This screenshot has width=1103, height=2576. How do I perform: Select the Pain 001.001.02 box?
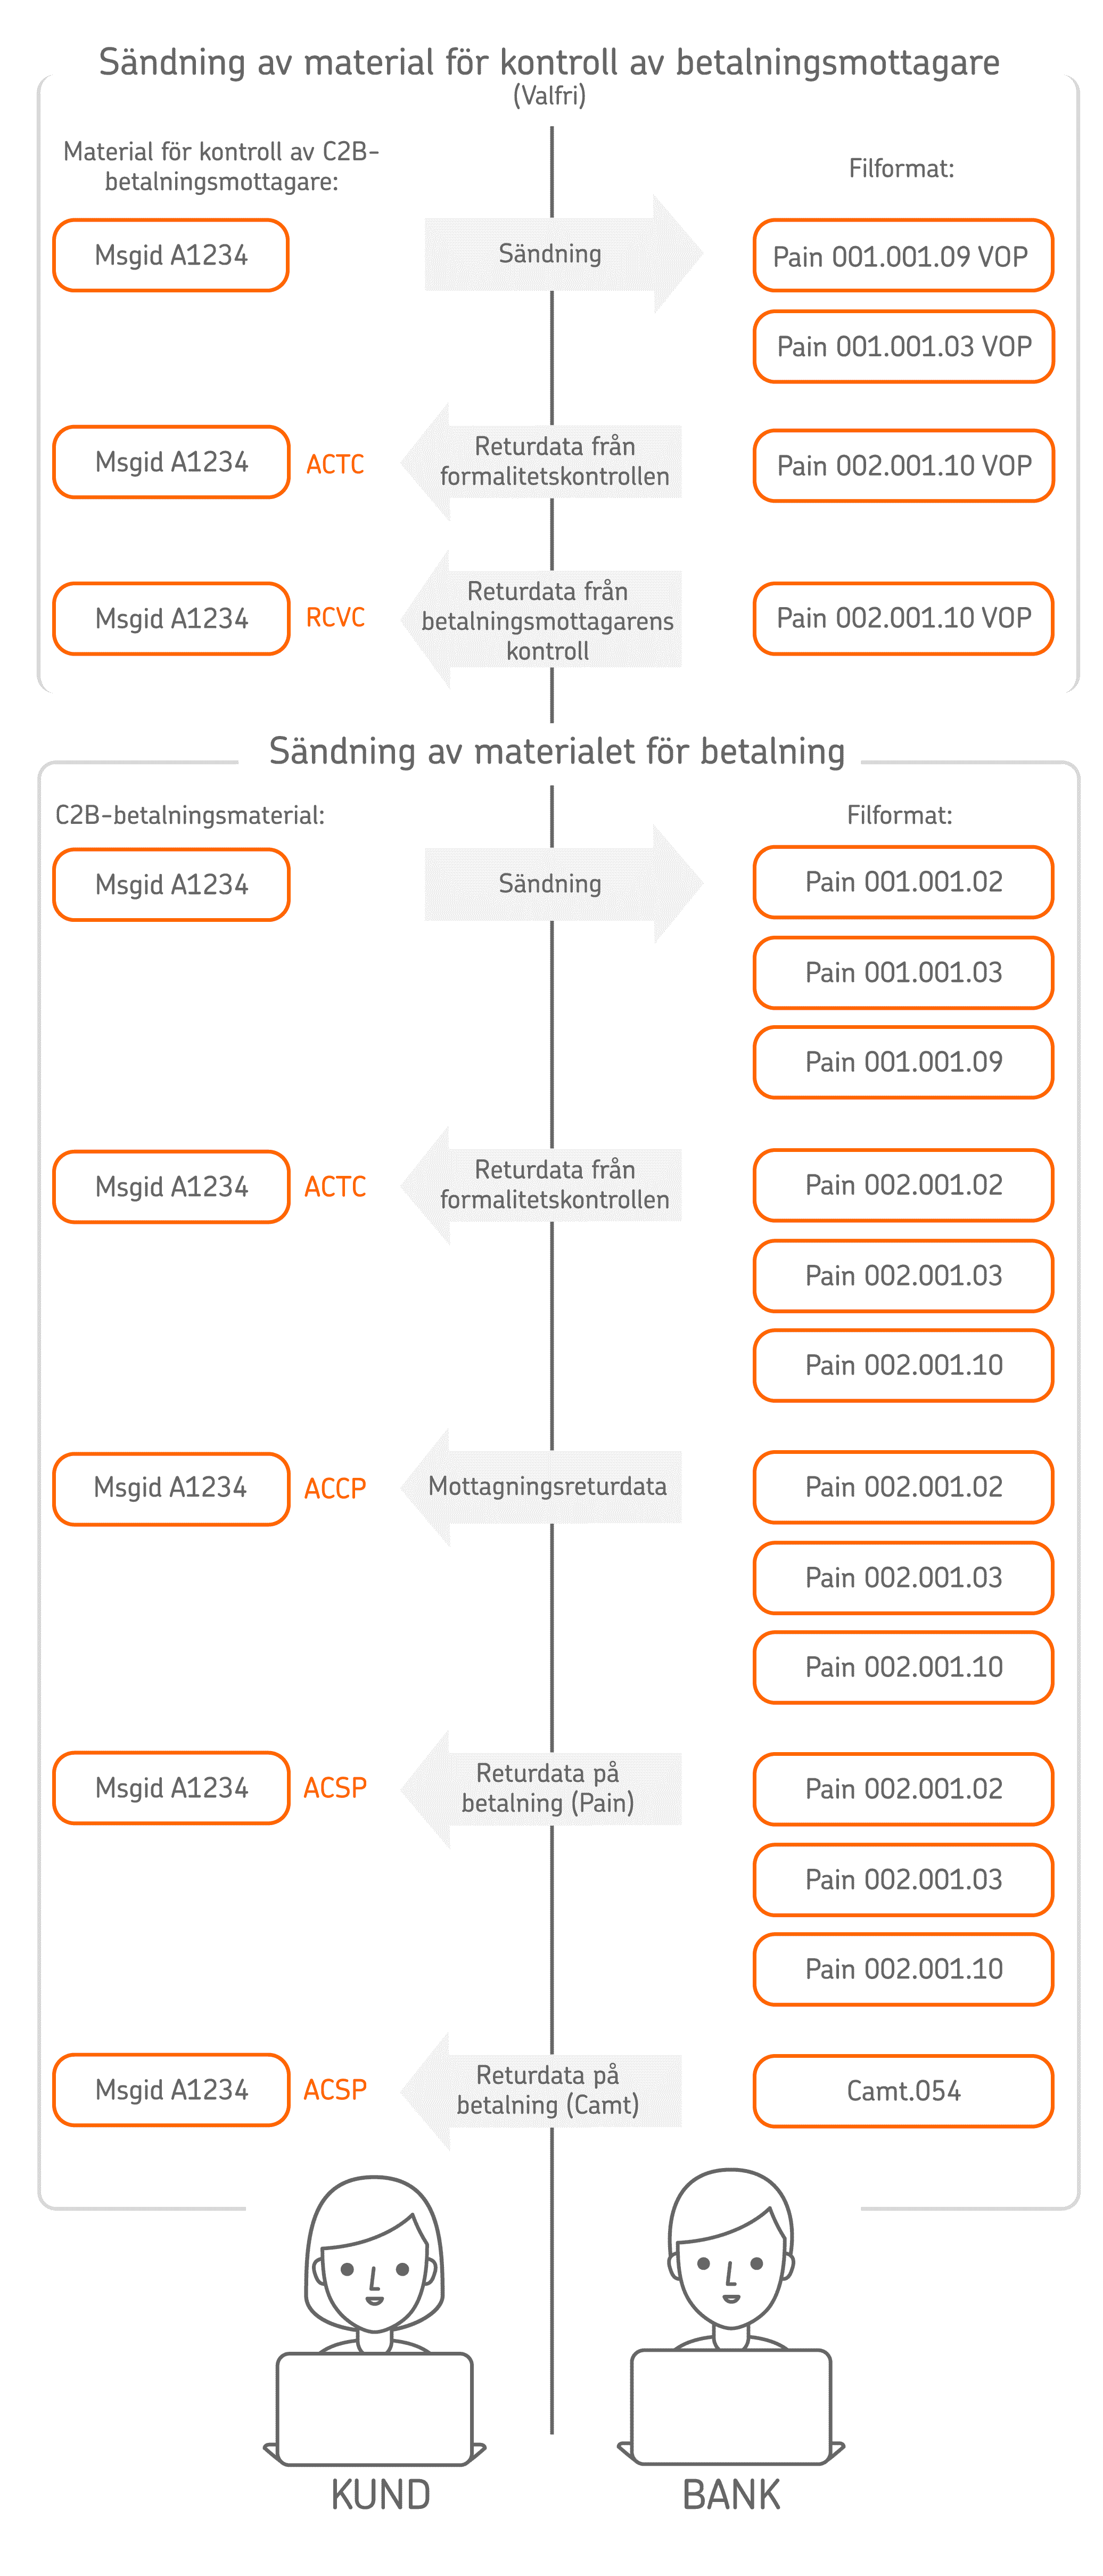[902, 882]
